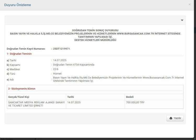Click the DOĞRUDAN TEMİN SONUÇ DUYURUSU heading
196x140 pixels.
click(95, 31)
